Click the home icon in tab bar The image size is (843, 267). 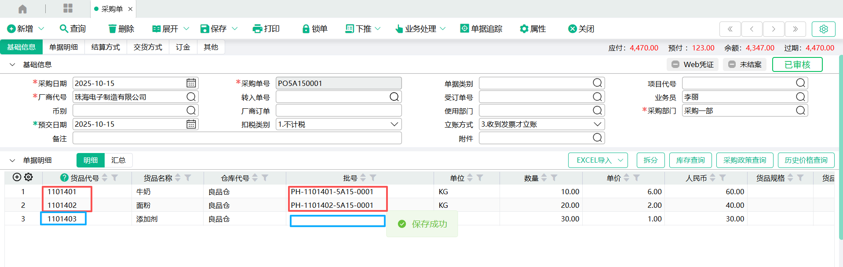pyautogui.click(x=22, y=9)
